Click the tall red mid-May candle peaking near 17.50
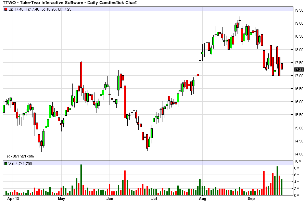This screenshot has height=203, width=305. [81, 75]
